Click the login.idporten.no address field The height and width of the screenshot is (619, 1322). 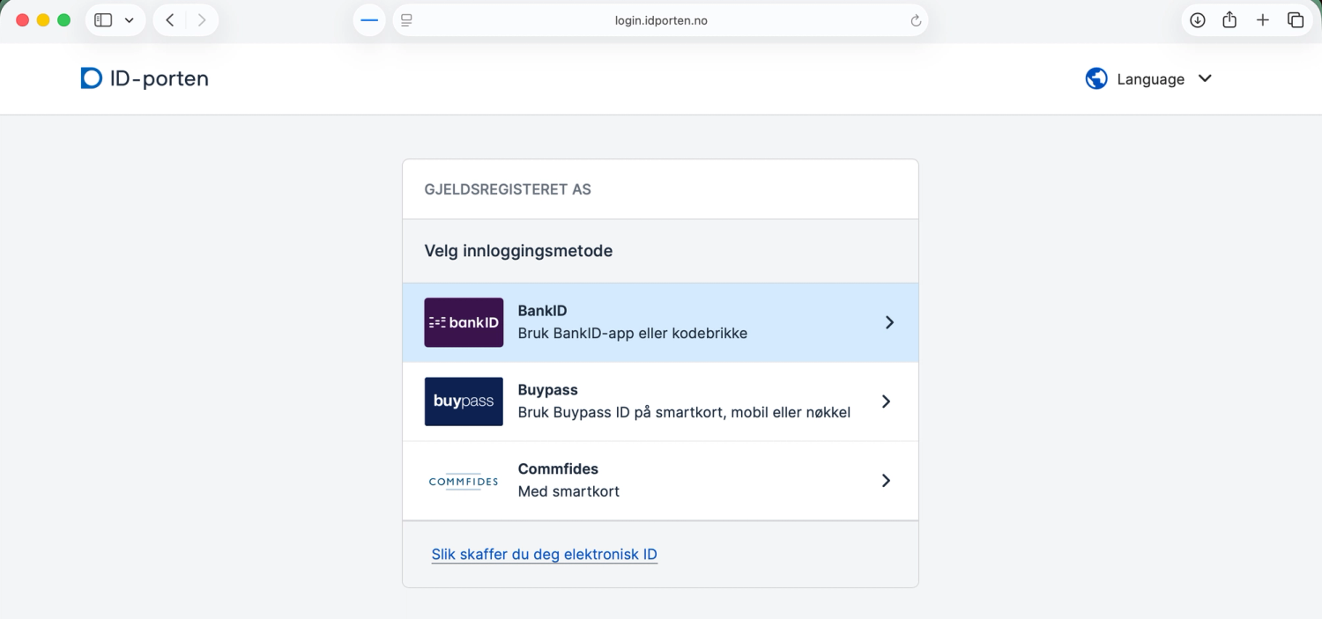(660, 20)
